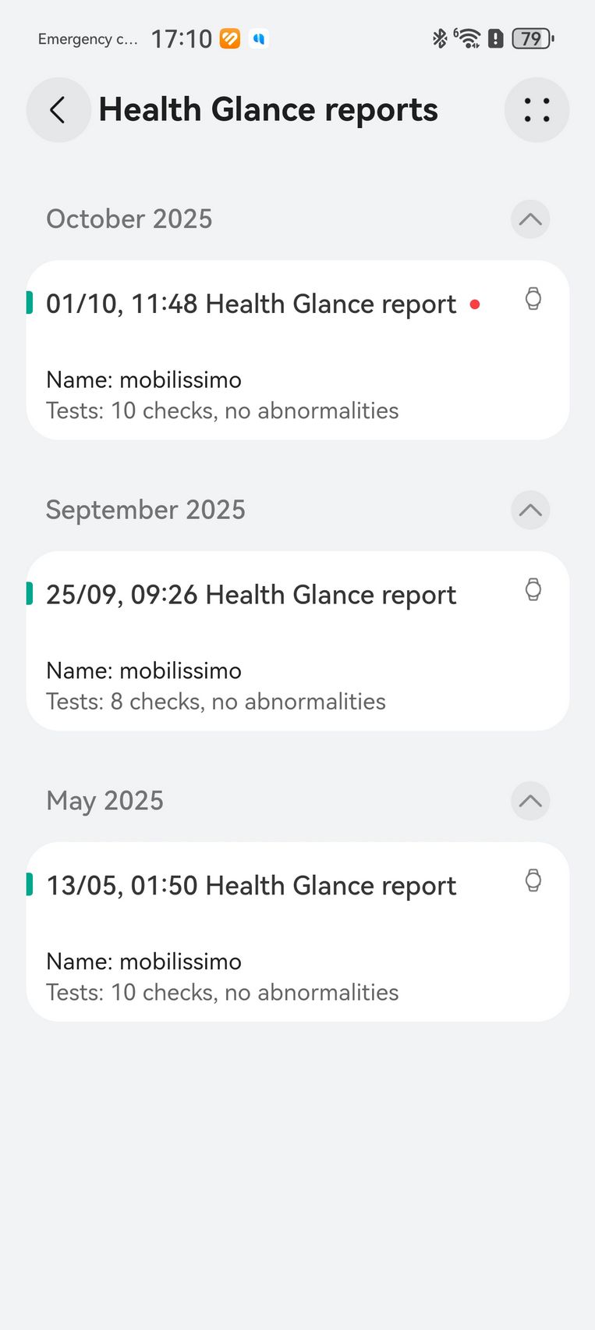Open the 13/05, 01:50 Health Glance report
Screen dimensions: 595x1330
coord(251,887)
